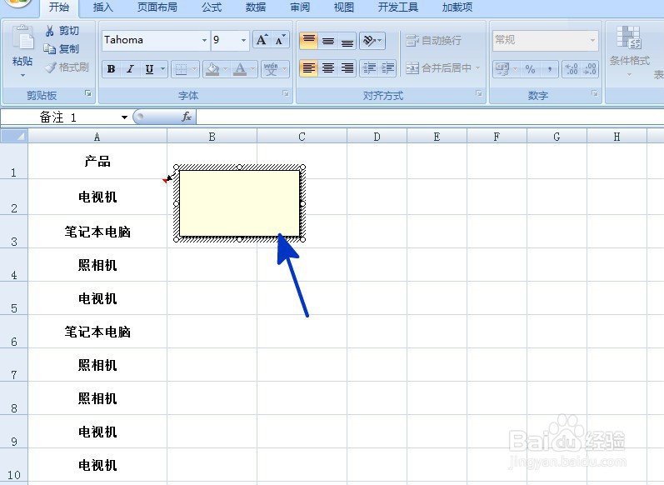This screenshot has width=664, height=485.
Task: Open the borders dropdown arrow
Action: point(194,68)
